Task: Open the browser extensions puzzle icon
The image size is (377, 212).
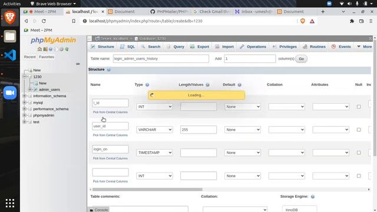Action: click(352, 21)
